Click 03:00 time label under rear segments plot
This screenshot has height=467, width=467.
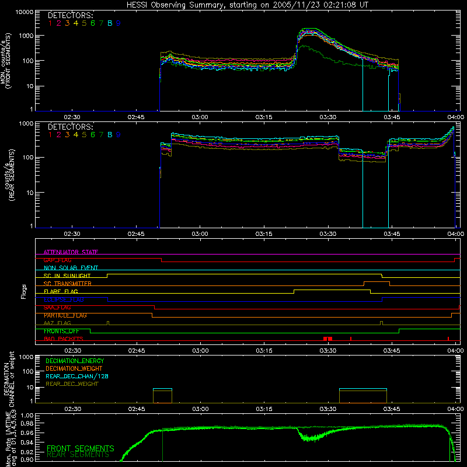(200, 234)
